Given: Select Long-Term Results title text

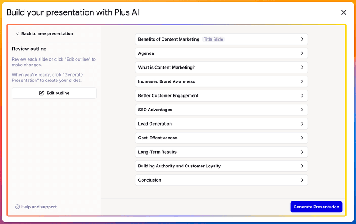Looking at the screenshot, I should tap(157, 152).
